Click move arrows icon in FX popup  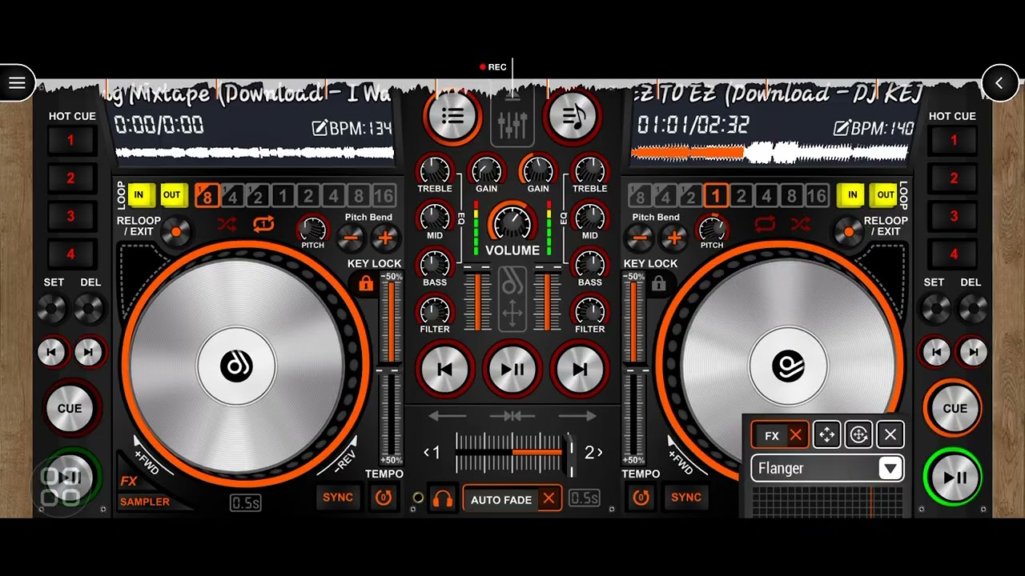coord(826,435)
